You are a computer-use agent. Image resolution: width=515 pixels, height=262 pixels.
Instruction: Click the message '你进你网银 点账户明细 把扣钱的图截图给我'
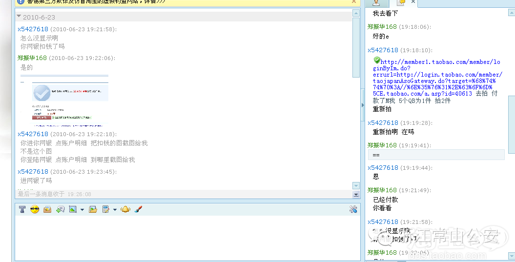pos(84,143)
